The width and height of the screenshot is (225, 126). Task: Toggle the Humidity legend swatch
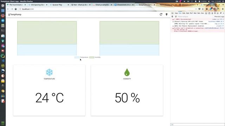(92, 57)
